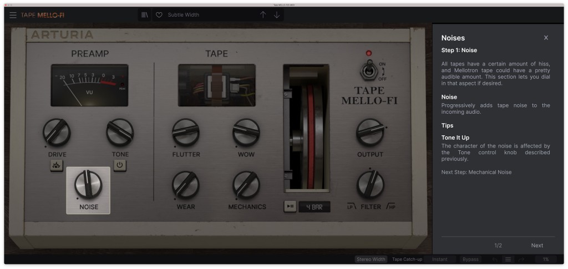This screenshot has width=568, height=269.
Task: Open the 4 BAR sync display
Action: tap(315, 207)
